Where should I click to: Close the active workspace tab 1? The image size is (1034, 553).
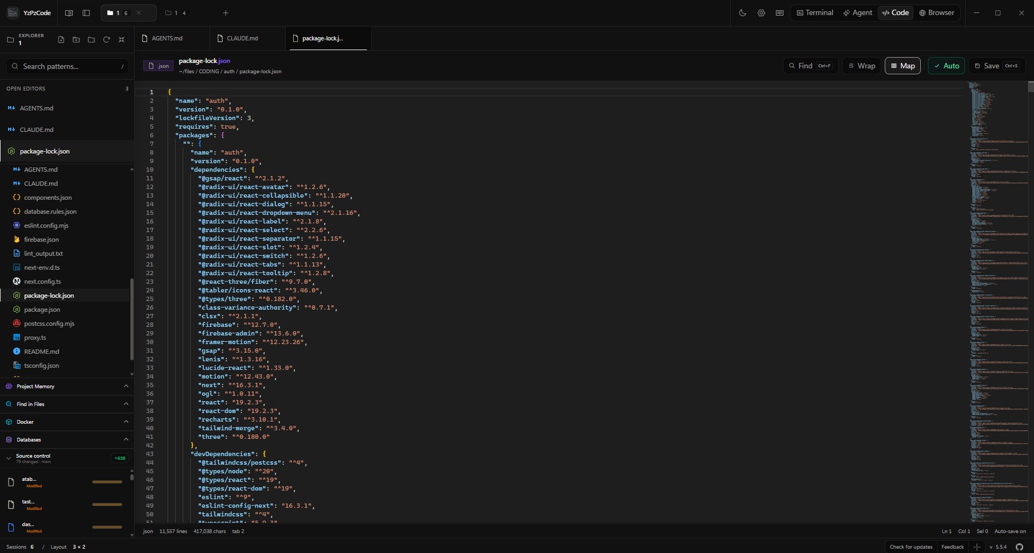click(138, 13)
